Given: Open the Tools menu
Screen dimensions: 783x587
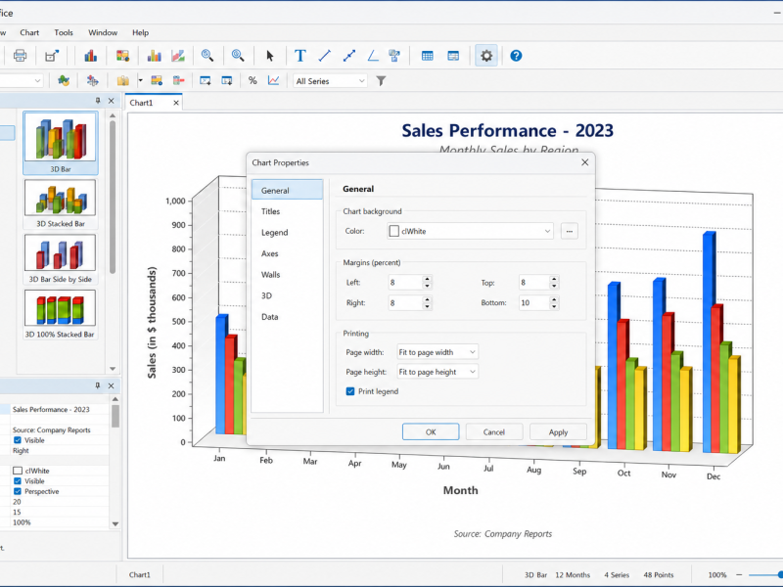Looking at the screenshot, I should (64, 32).
